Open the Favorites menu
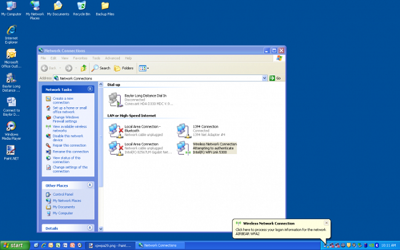 [x=80, y=58]
